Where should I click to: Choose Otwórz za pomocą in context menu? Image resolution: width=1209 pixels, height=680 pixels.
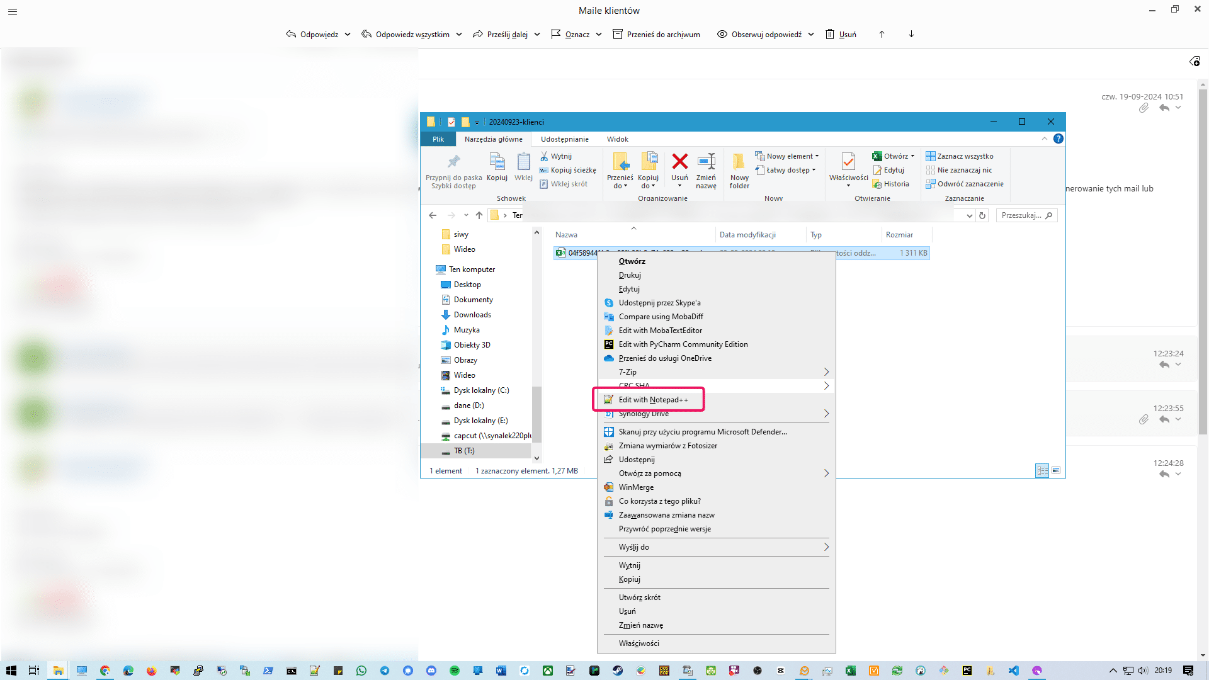click(650, 473)
